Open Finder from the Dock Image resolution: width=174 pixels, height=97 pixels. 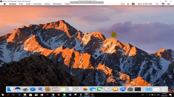[10, 89]
